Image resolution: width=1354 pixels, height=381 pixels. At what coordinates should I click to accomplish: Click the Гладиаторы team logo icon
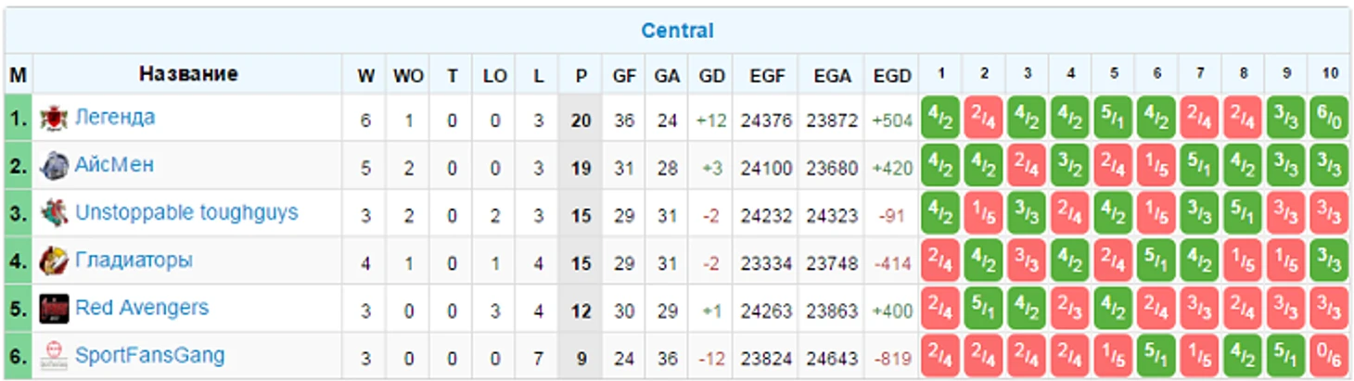pyautogui.click(x=54, y=261)
